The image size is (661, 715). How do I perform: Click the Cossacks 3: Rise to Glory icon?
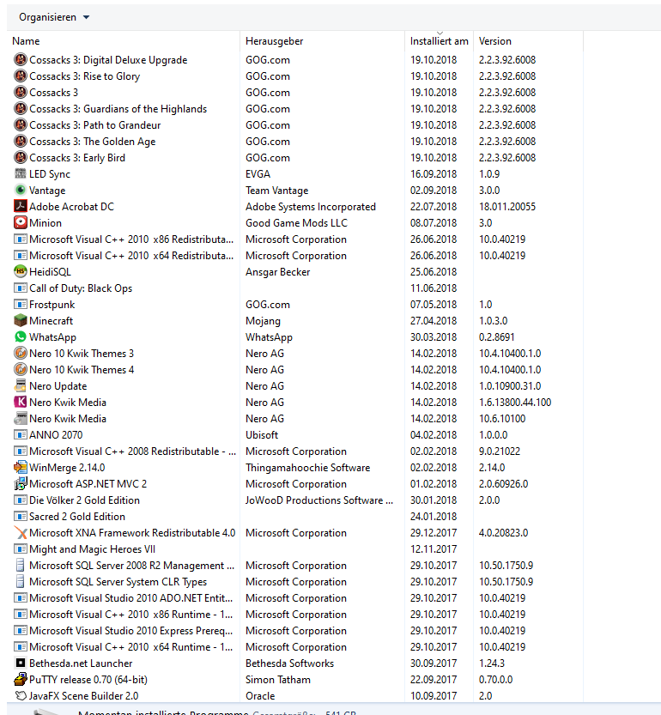(21, 76)
